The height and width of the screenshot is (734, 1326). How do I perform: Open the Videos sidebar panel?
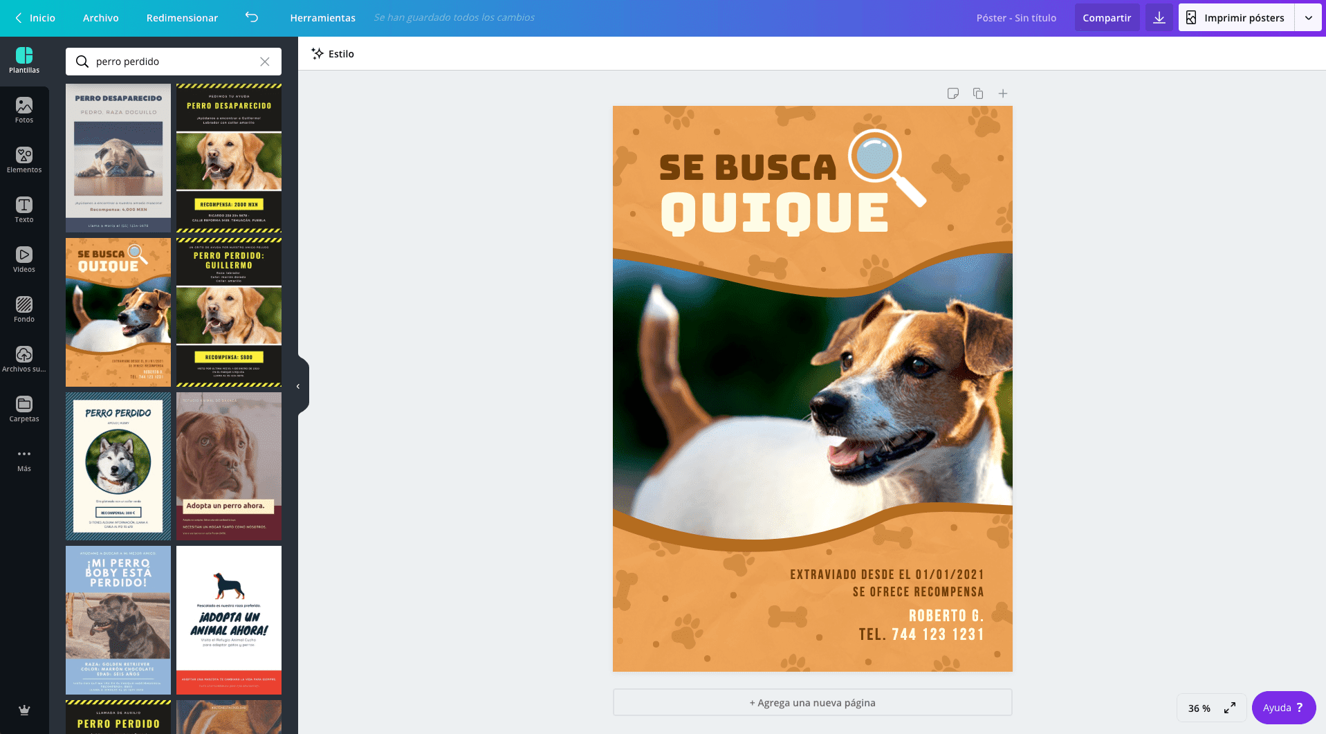[x=24, y=260]
